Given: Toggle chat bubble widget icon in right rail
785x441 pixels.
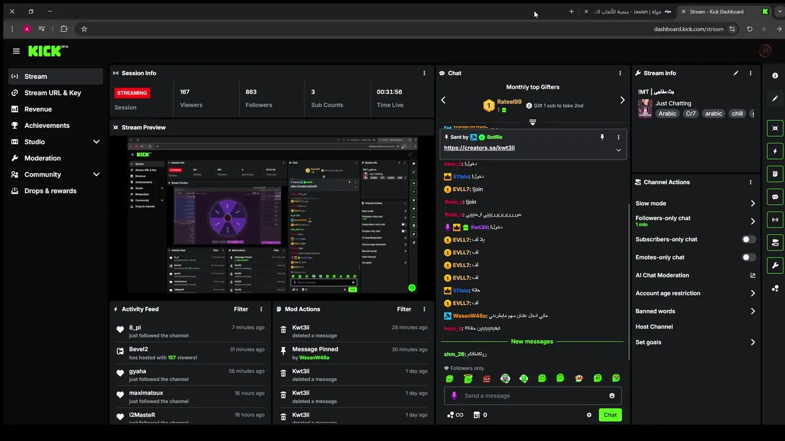Looking at the screenshot, I should [x=775, y=197].
